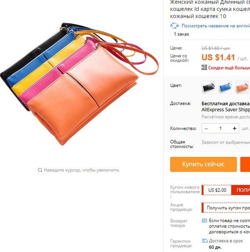Open 'Получить купон продавца' seller coupon
Image resolution: width=250 pixels, height=252 pixels.
point(228,208)
